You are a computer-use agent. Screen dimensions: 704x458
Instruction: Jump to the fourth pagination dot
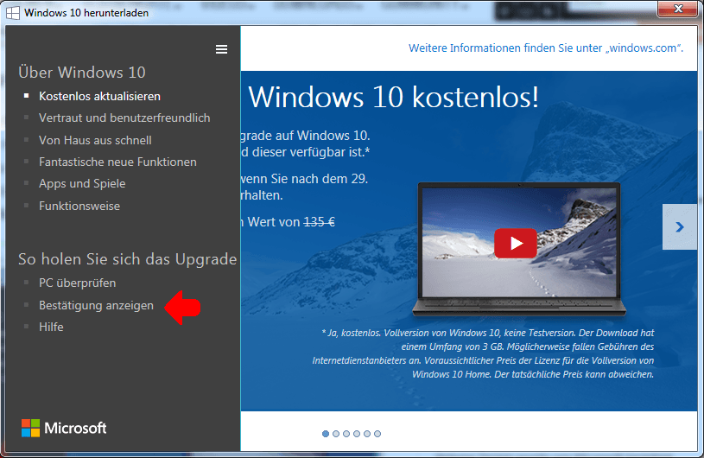(x=357, y=434)
